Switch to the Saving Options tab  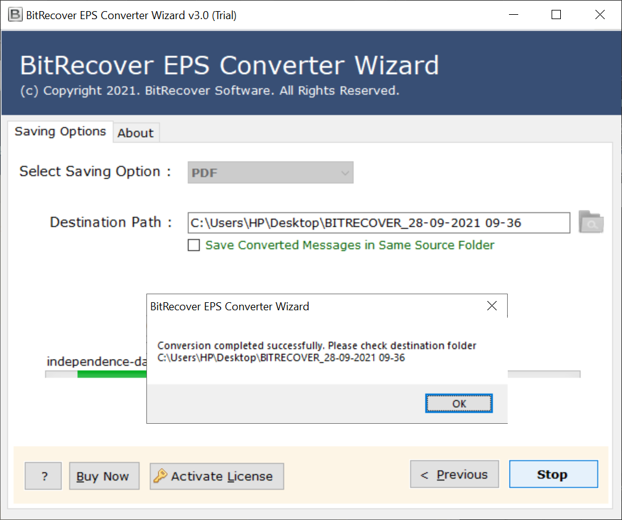(61, 131)
